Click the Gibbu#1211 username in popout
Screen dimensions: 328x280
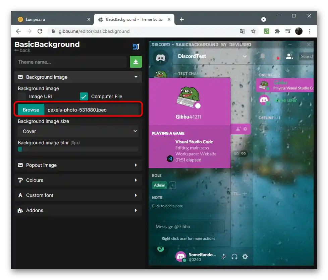click(188, 117)
